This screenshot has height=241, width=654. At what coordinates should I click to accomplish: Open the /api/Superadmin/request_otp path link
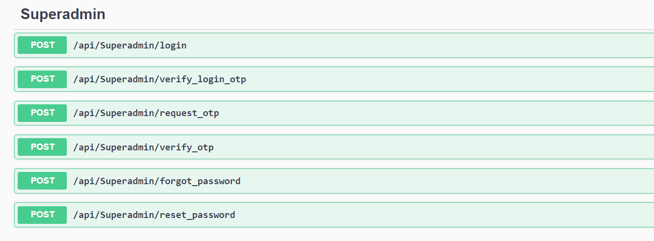point(146,114)
